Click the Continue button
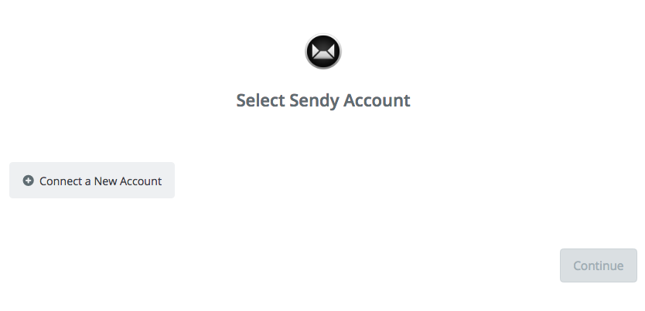 tap(598, 265)
